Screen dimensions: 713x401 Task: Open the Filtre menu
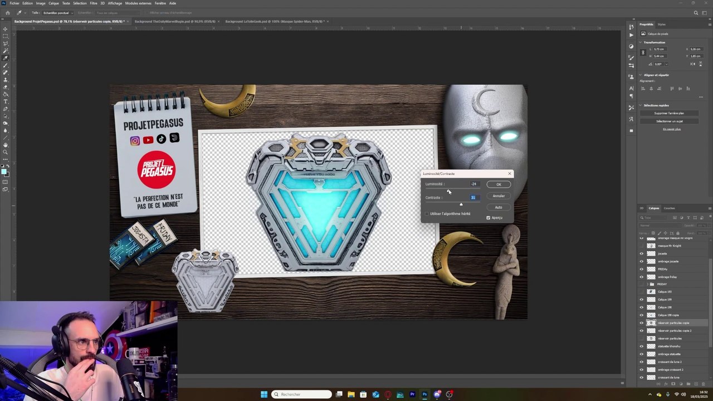(94, 3)
